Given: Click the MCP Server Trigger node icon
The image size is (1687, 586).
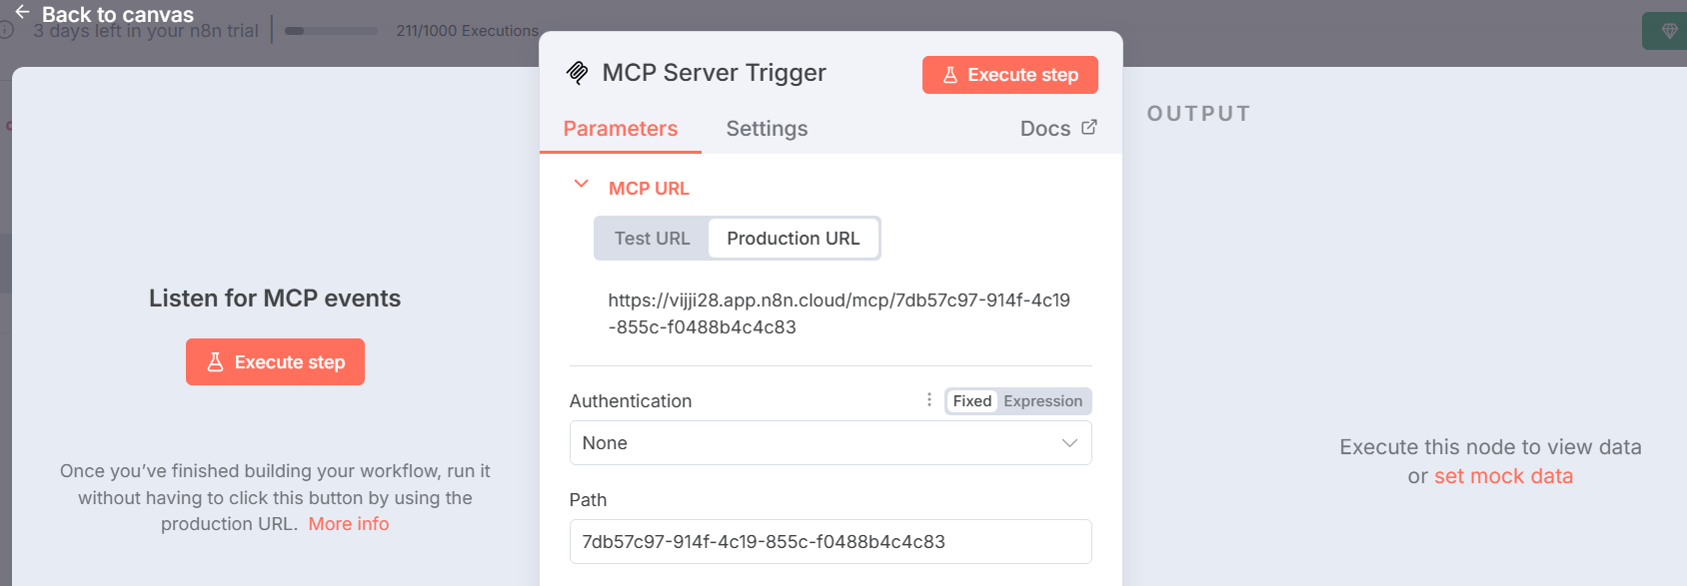Looking at the screenshot, I should coord(578,73).
